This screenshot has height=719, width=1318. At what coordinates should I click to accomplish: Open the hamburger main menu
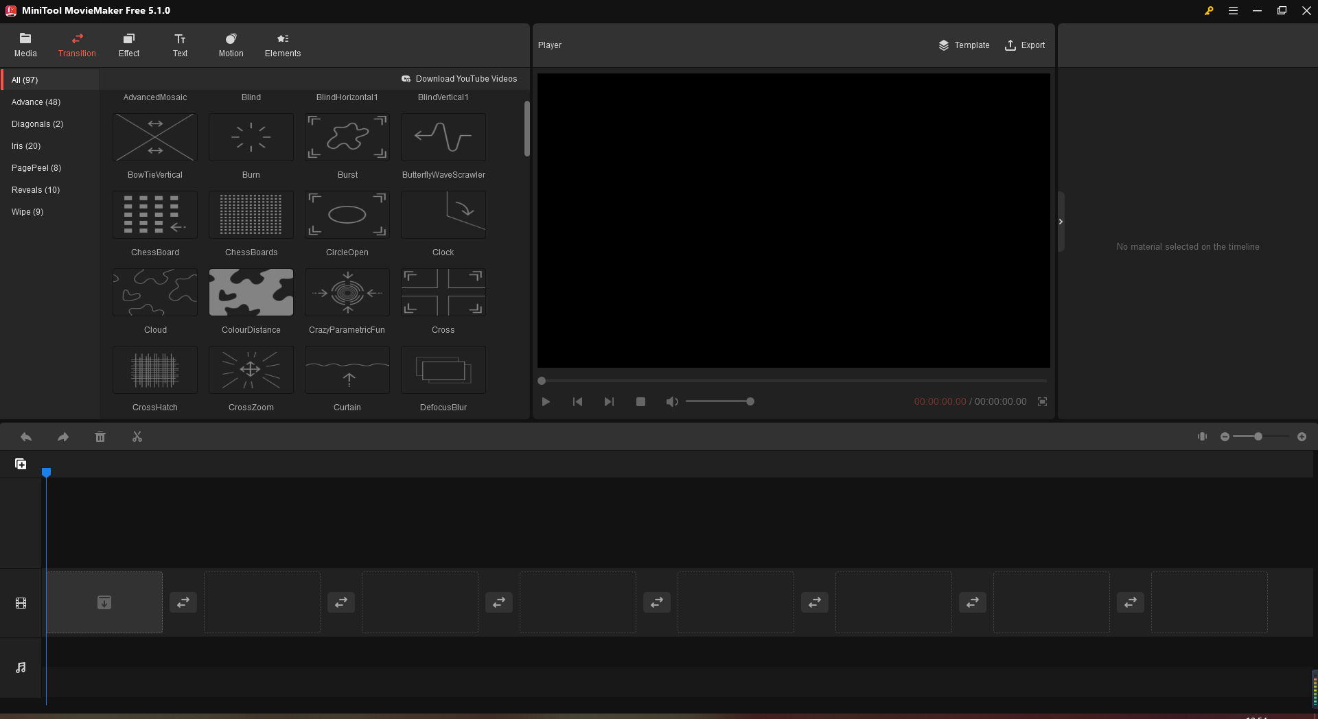point(1233,11)
